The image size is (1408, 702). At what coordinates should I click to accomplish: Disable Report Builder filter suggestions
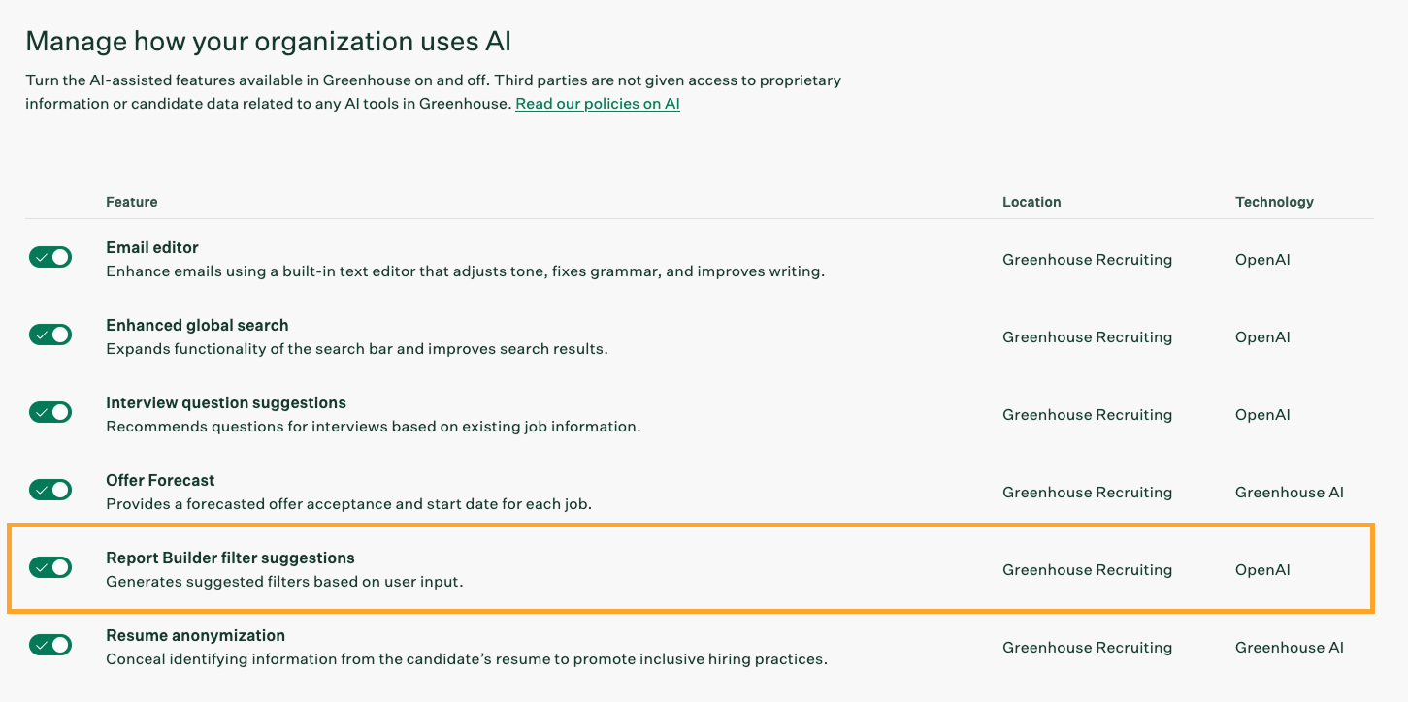49,567
